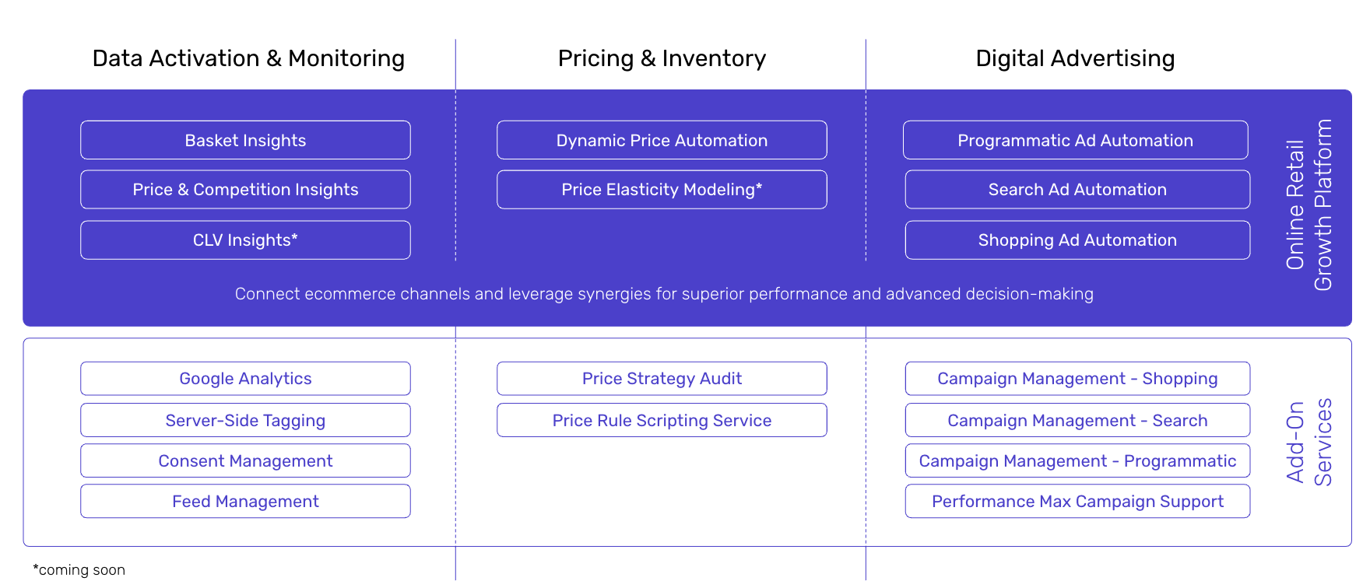Click Server-Side Tagging service
The image size is (1370, 588).
click(245, 420)
